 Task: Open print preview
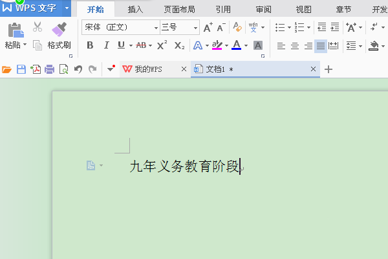tap(63, 69)
